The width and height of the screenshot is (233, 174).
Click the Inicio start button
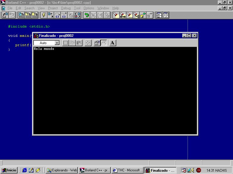(9, 170)
